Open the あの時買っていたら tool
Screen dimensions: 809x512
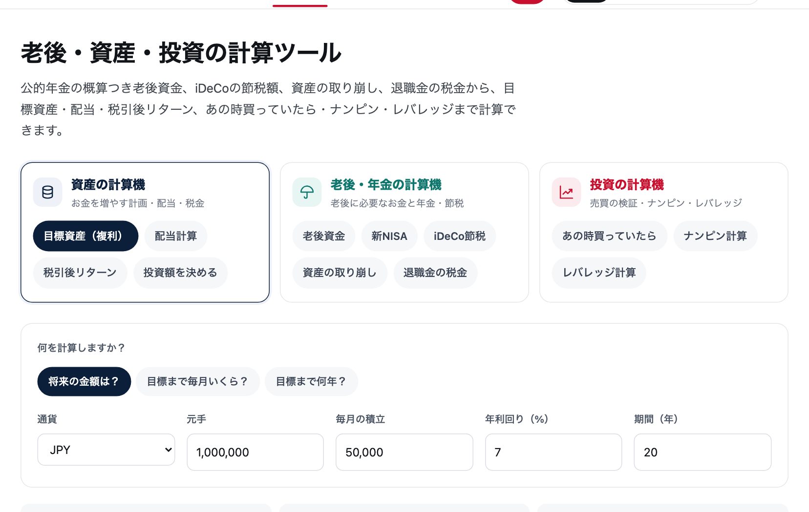tap(609, 236)
